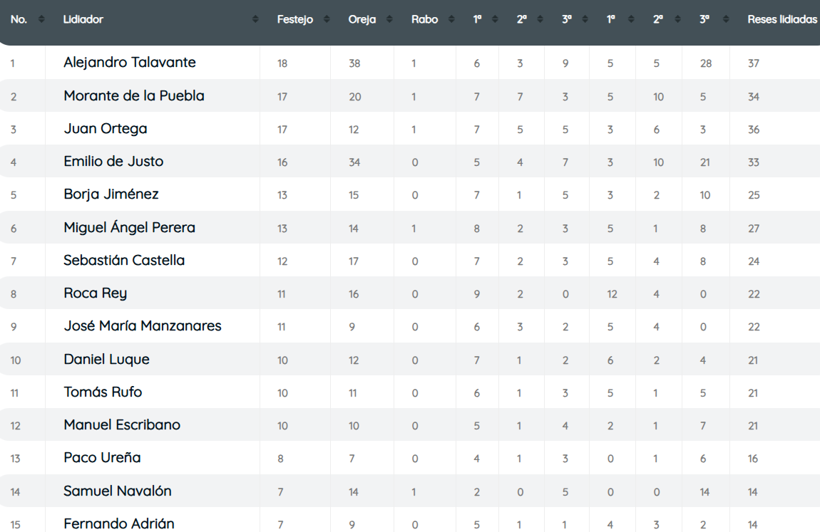Select Emilio de Justo's oreja value 34
Viewport: 820px width, 532px height.
[x=354, y=162]
